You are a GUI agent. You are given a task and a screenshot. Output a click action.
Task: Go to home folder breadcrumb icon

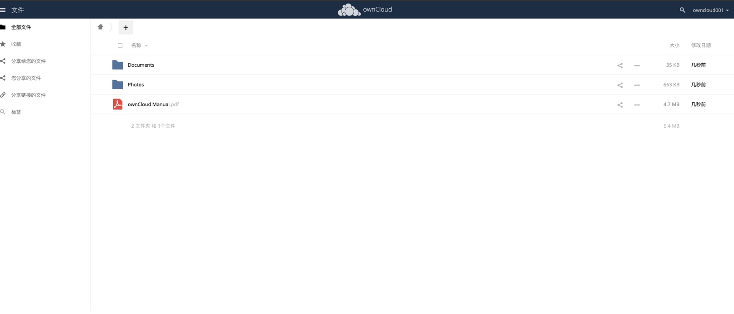coord(101,27)
